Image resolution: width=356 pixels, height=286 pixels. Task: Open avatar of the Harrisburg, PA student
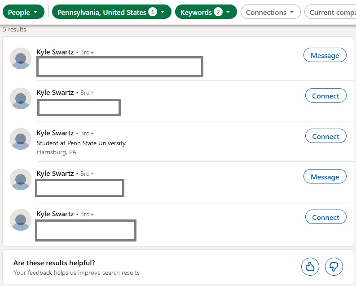click(x=21, y=139)
